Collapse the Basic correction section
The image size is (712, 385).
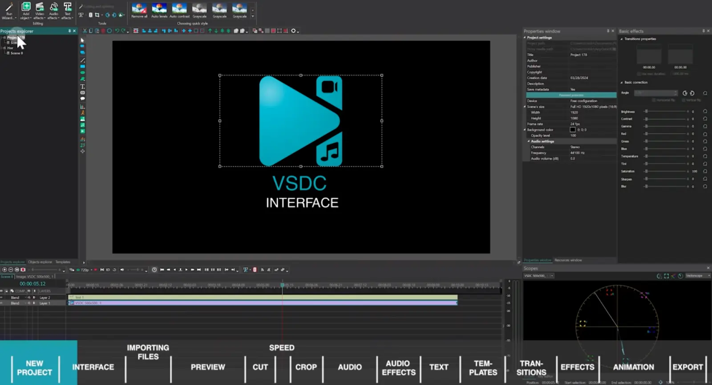coord(622,82)
